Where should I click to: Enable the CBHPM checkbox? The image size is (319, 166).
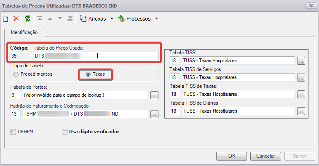(13, 132)
